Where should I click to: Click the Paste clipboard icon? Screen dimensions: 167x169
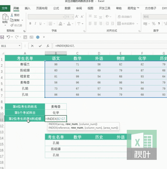point(5,17)
